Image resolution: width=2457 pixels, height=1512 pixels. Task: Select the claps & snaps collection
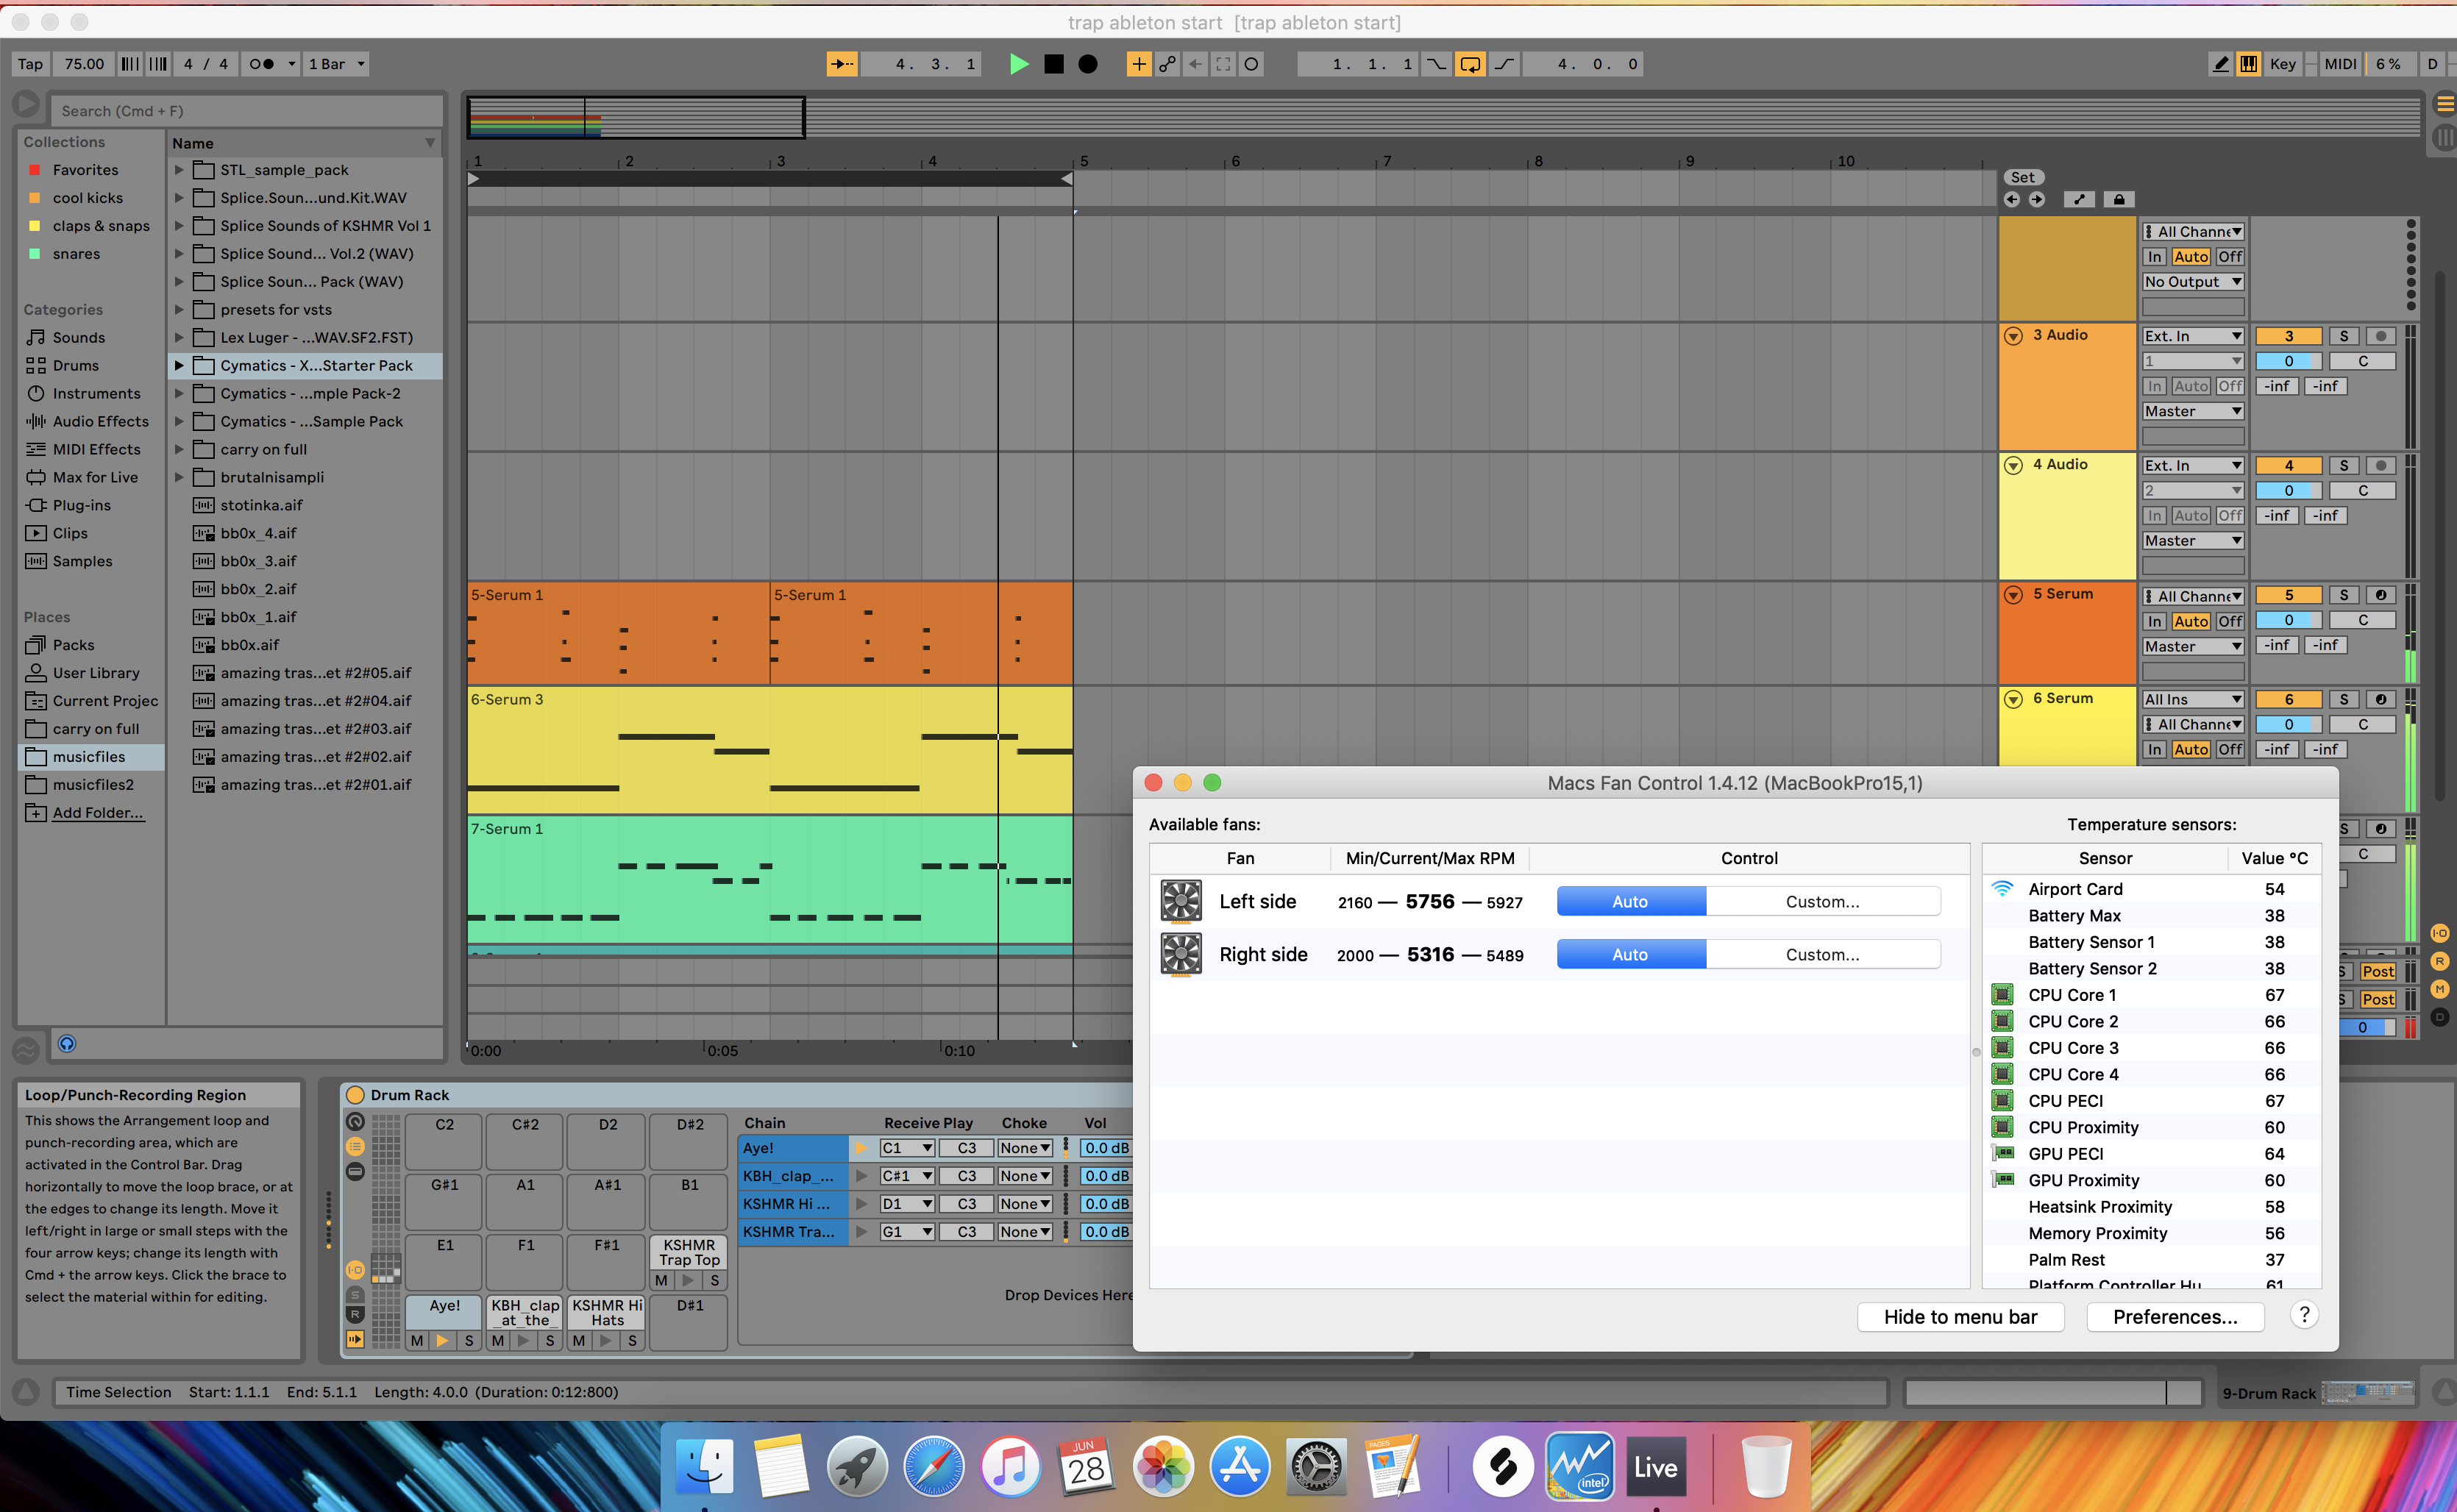point(101,226)
